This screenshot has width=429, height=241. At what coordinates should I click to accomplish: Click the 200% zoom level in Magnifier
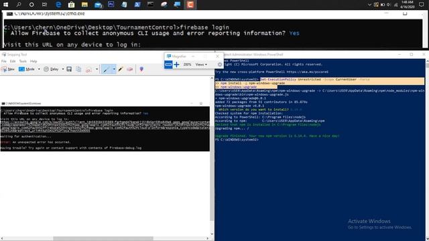pos(187,64)
